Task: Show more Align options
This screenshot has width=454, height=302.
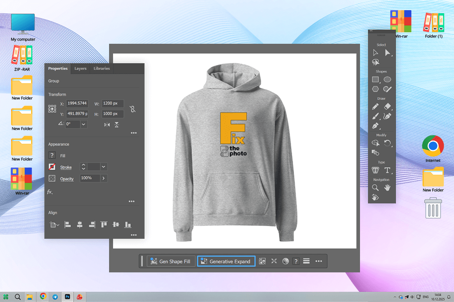Action: coord(133,235)
